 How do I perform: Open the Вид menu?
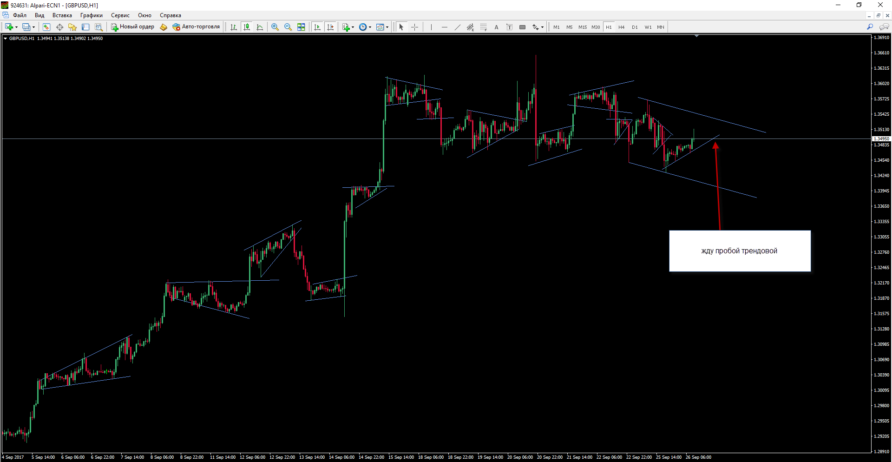click(x=39, y=15)
